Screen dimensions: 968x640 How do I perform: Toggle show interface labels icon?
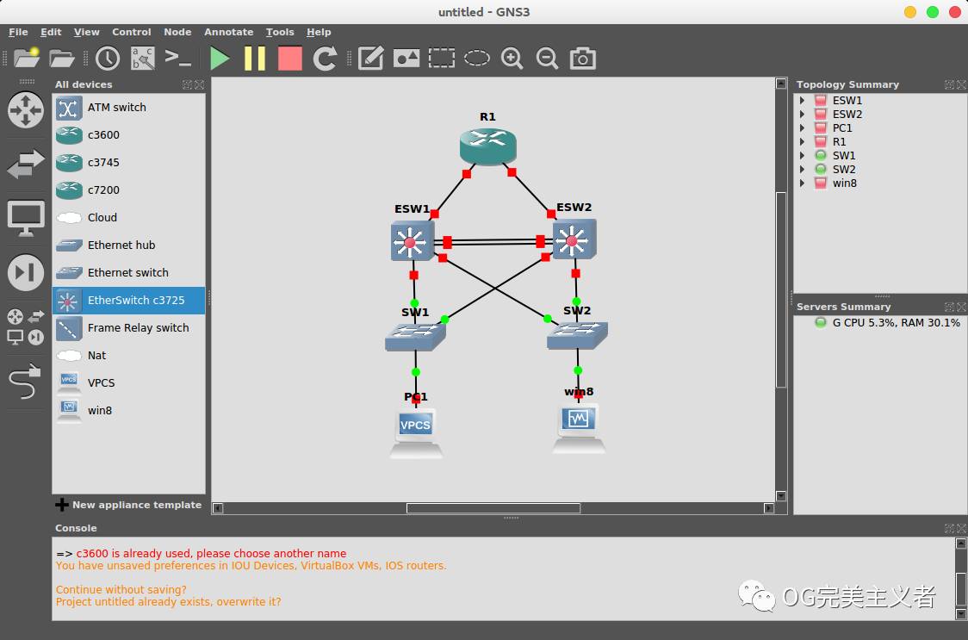tap(143, 58)
